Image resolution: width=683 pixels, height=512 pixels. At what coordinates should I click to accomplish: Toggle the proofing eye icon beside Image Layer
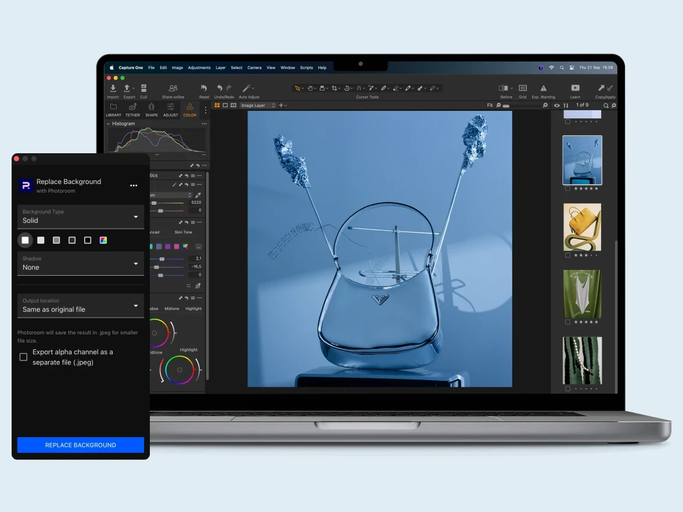(x=233, y=106)
